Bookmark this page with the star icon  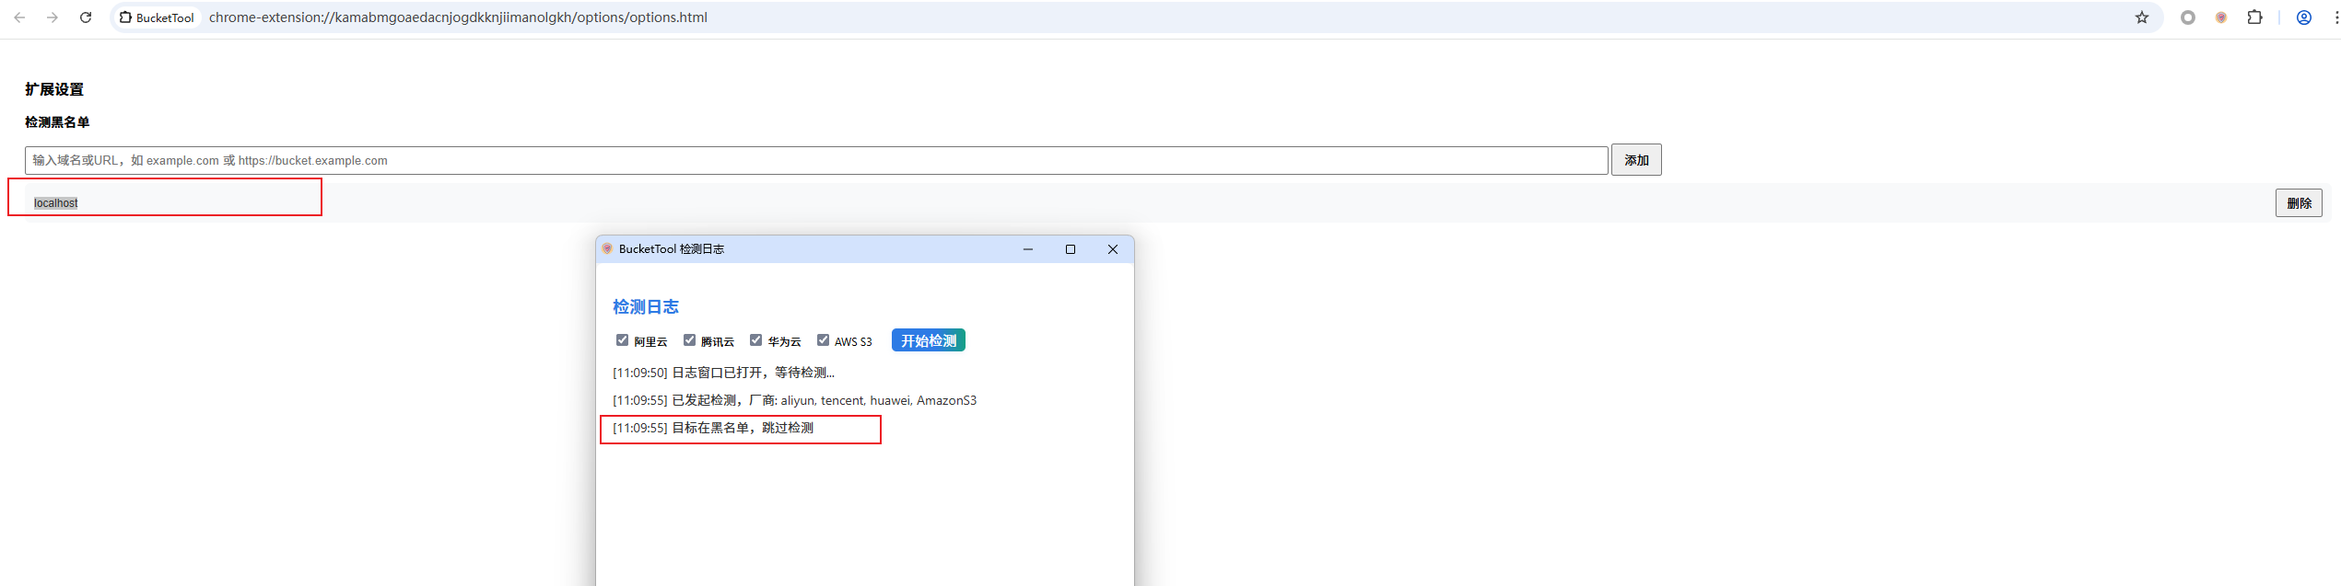pyautogui.click(x=2142, y=17)
